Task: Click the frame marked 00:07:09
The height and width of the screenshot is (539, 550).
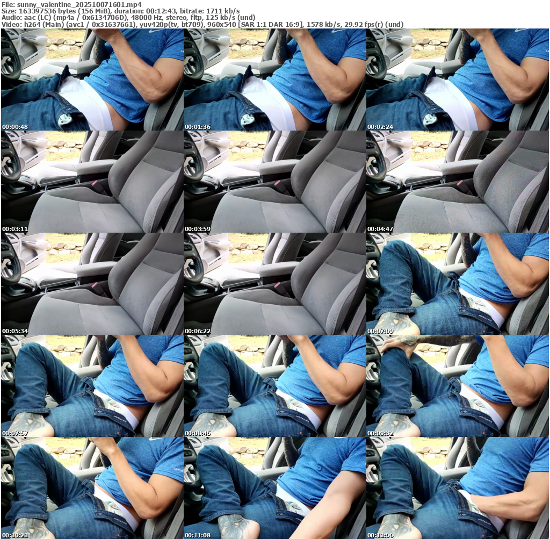Action: click(458, 284)
